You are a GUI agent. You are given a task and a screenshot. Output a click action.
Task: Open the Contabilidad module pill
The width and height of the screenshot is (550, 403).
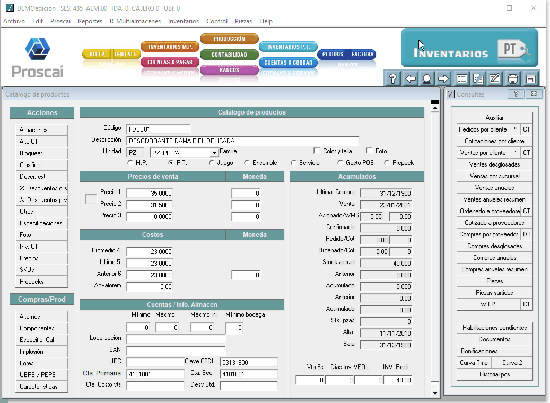[x=230, y=55]
